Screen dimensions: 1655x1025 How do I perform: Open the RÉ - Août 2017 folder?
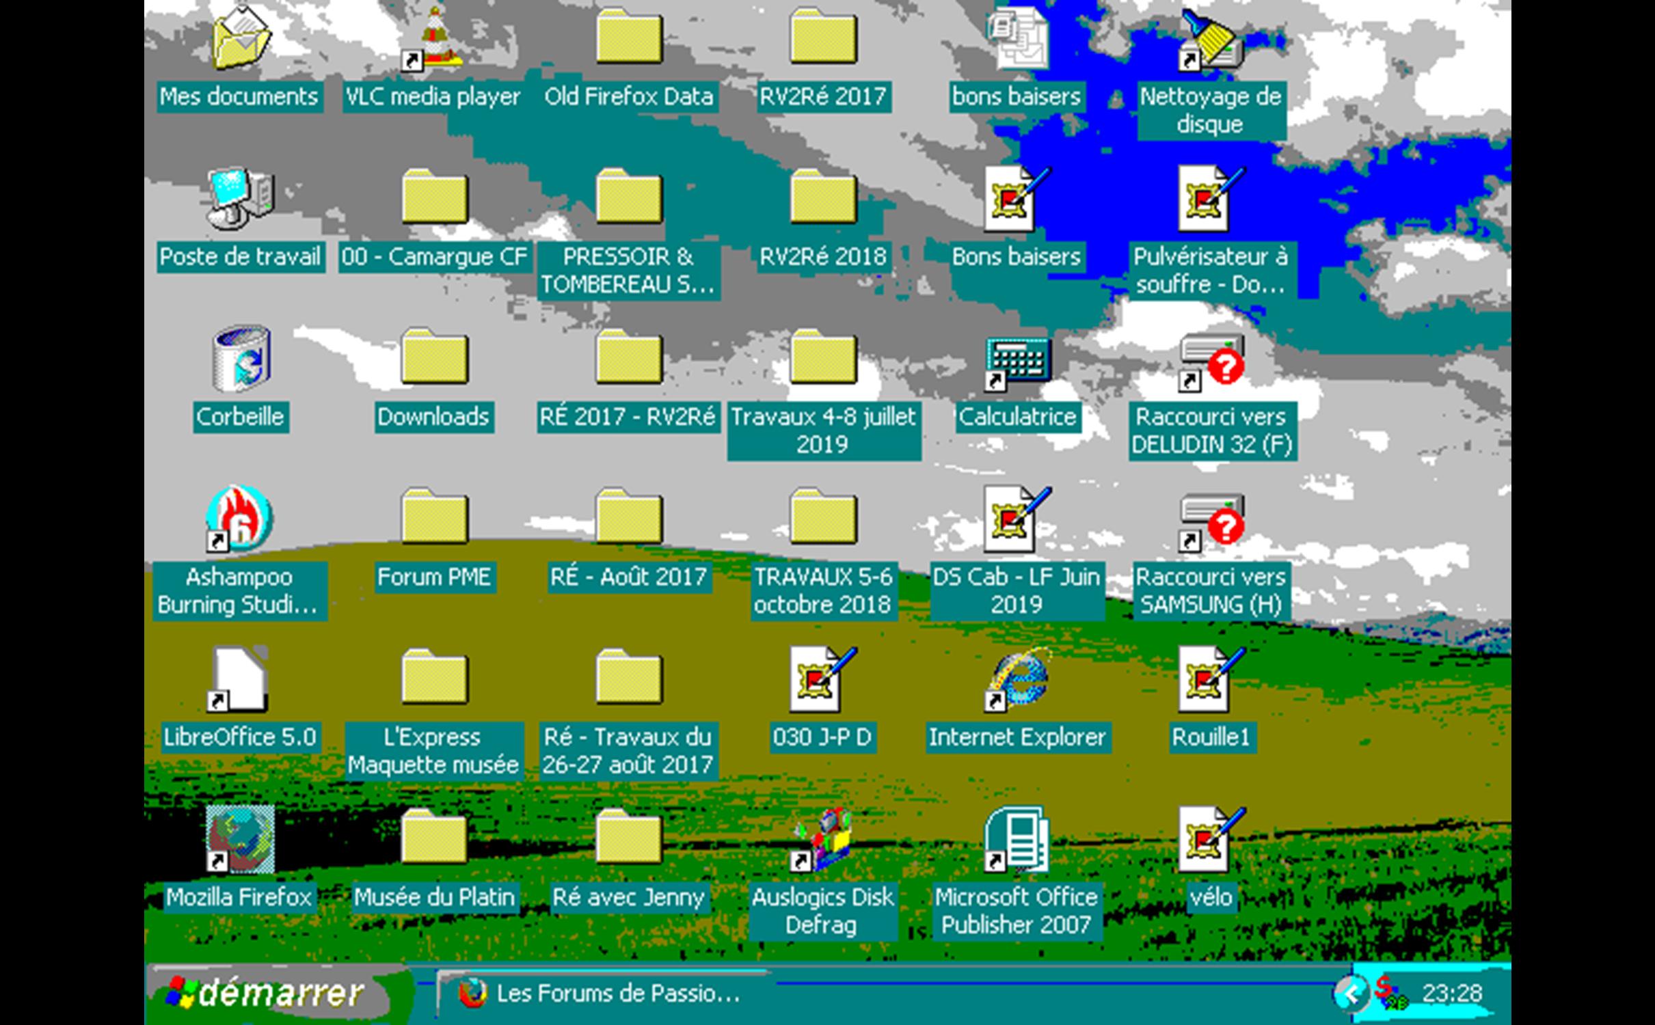coord(628,517)
